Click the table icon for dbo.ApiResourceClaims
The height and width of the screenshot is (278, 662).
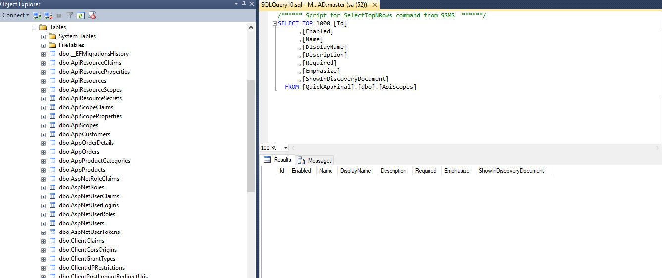52,63
